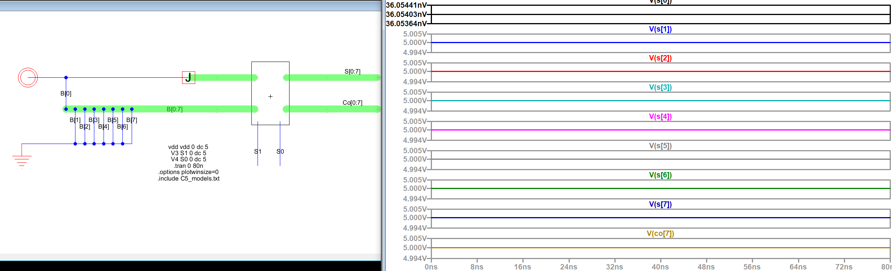Click the V(s[2]) red trace label

660,58
